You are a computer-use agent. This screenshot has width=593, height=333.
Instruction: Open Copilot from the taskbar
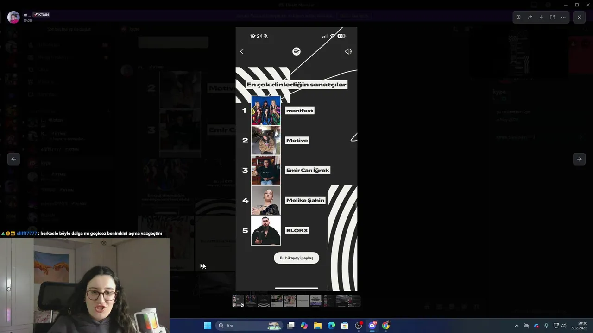[304, 326]
